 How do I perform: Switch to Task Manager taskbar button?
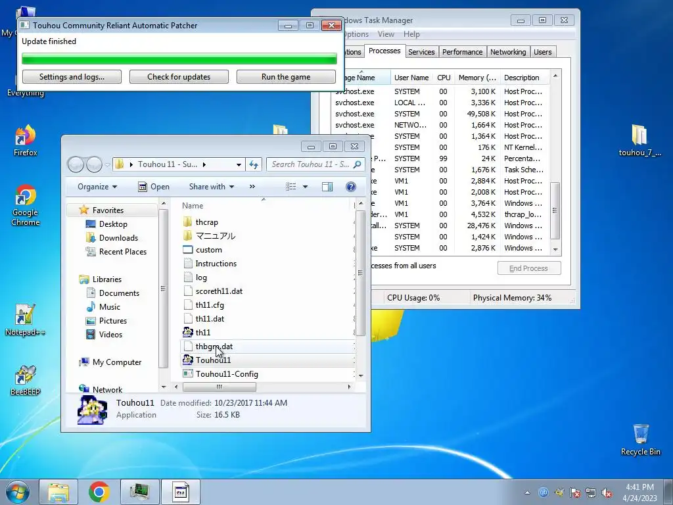click(139, 492)
